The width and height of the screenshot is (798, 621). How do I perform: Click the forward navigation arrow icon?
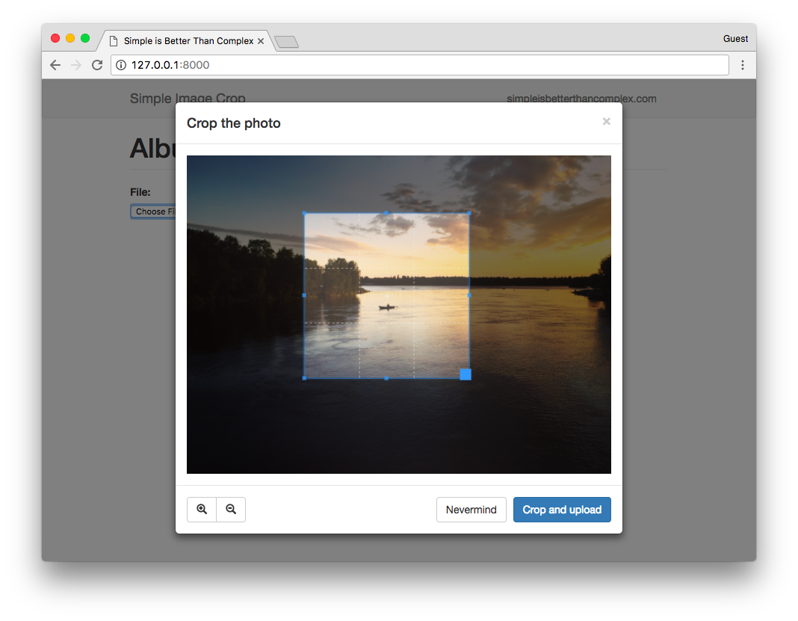(75, 65)
